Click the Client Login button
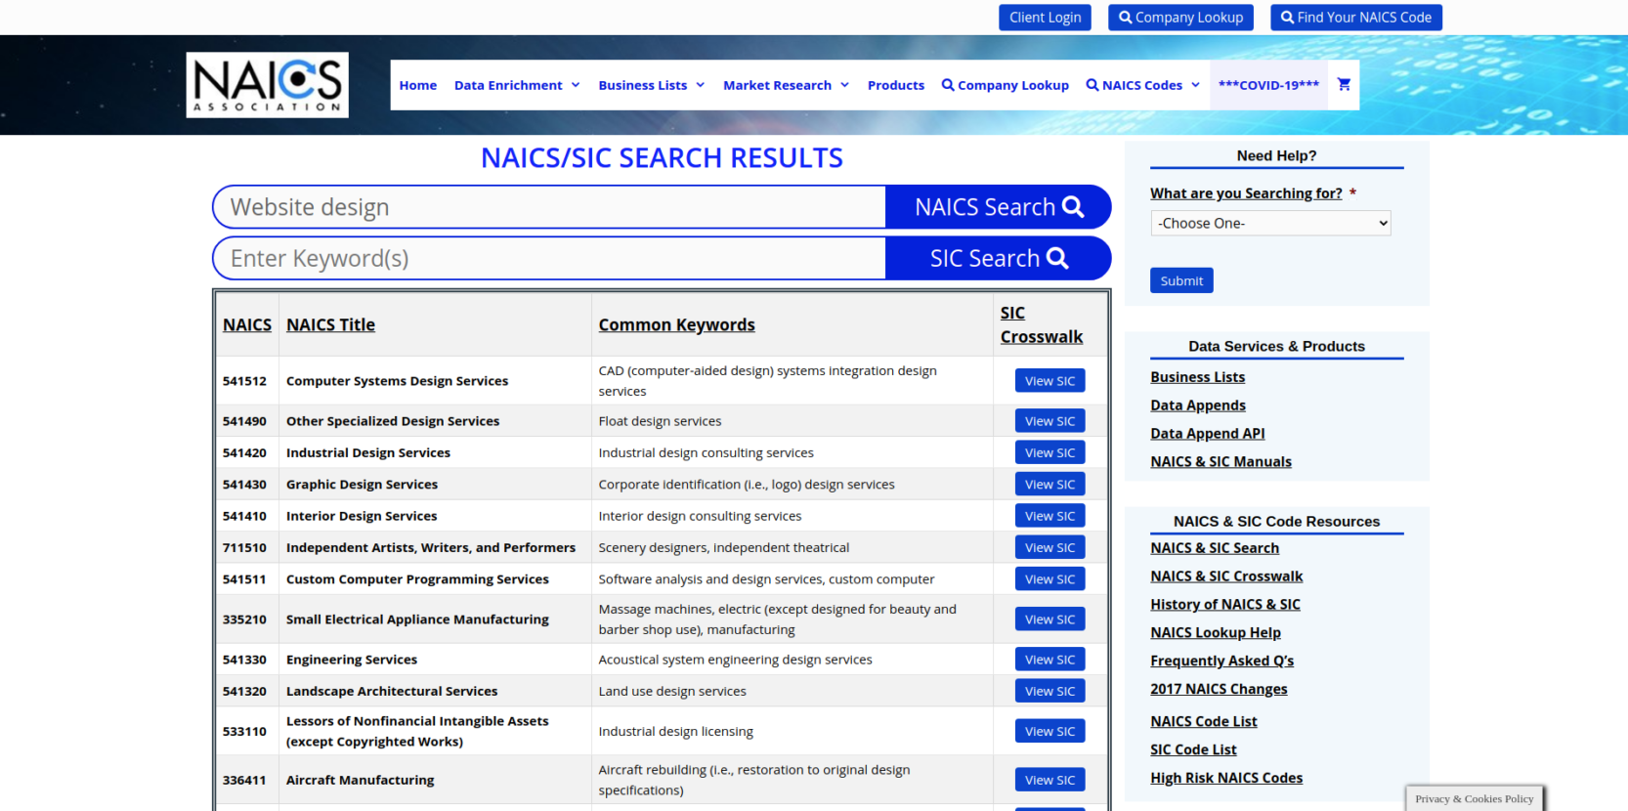Screen dimensions: 1628x811 point(1045,18)
